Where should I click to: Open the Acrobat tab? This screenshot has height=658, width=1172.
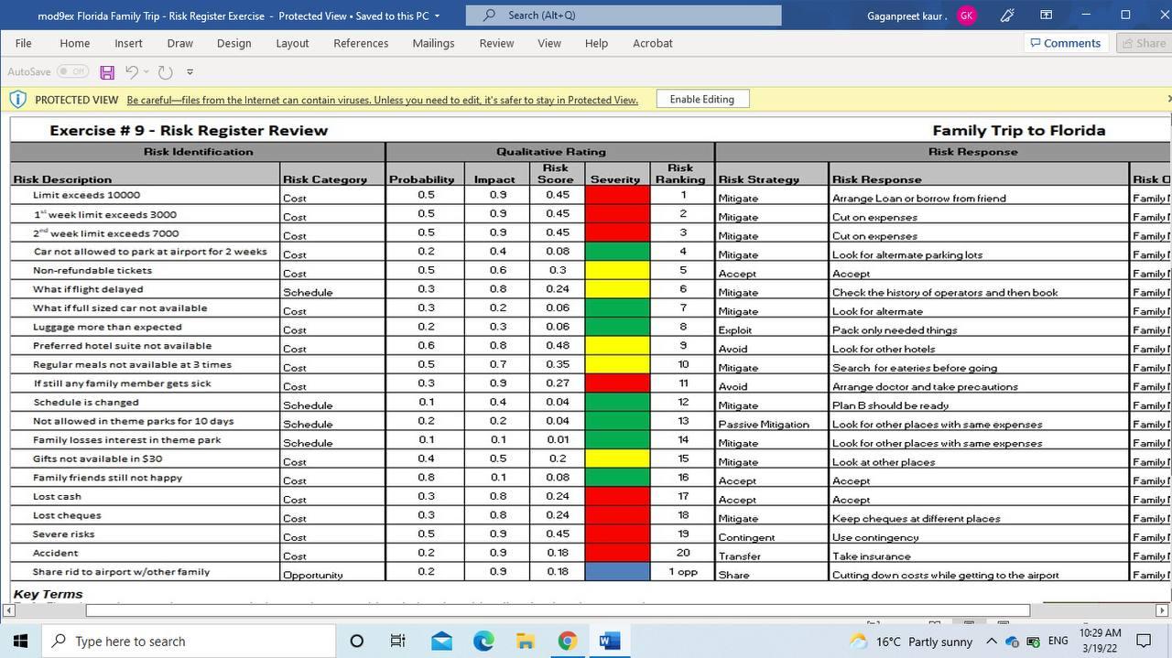(x=652, y=43)
